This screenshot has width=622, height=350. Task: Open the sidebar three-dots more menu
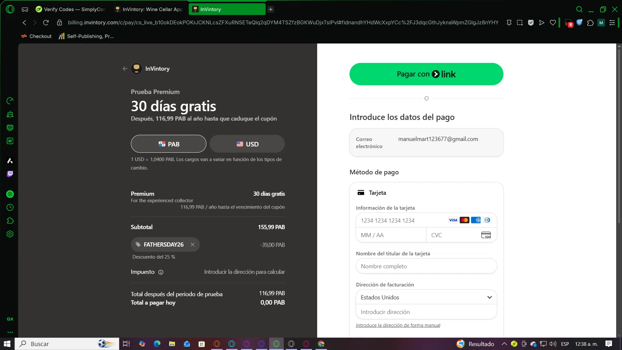(x=10, y=332)
